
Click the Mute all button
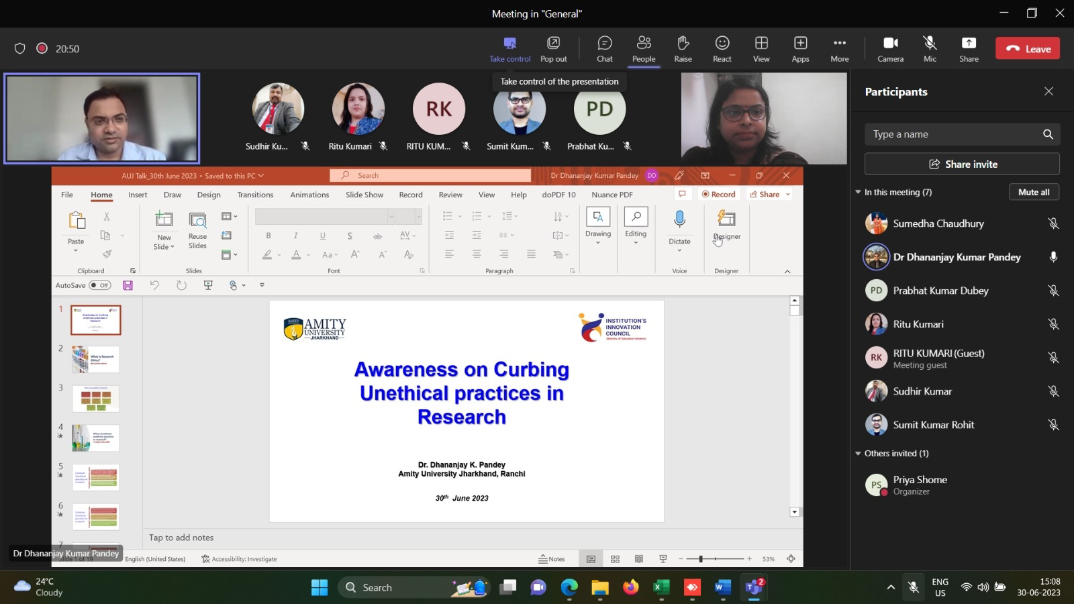1034,192
